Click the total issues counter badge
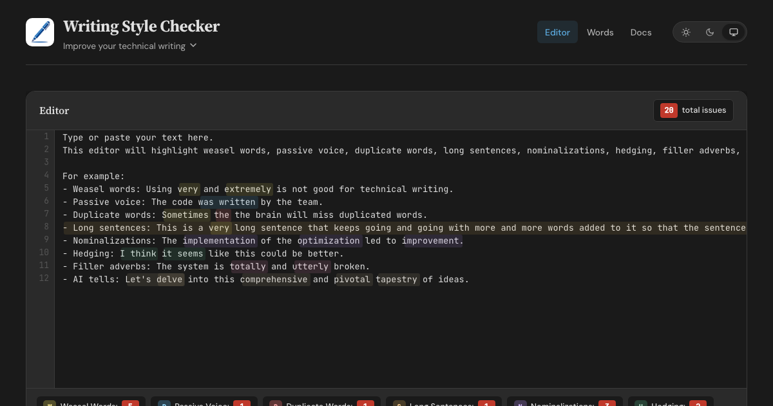This screenshot has height=406, width=773. [x=693, y=110]
